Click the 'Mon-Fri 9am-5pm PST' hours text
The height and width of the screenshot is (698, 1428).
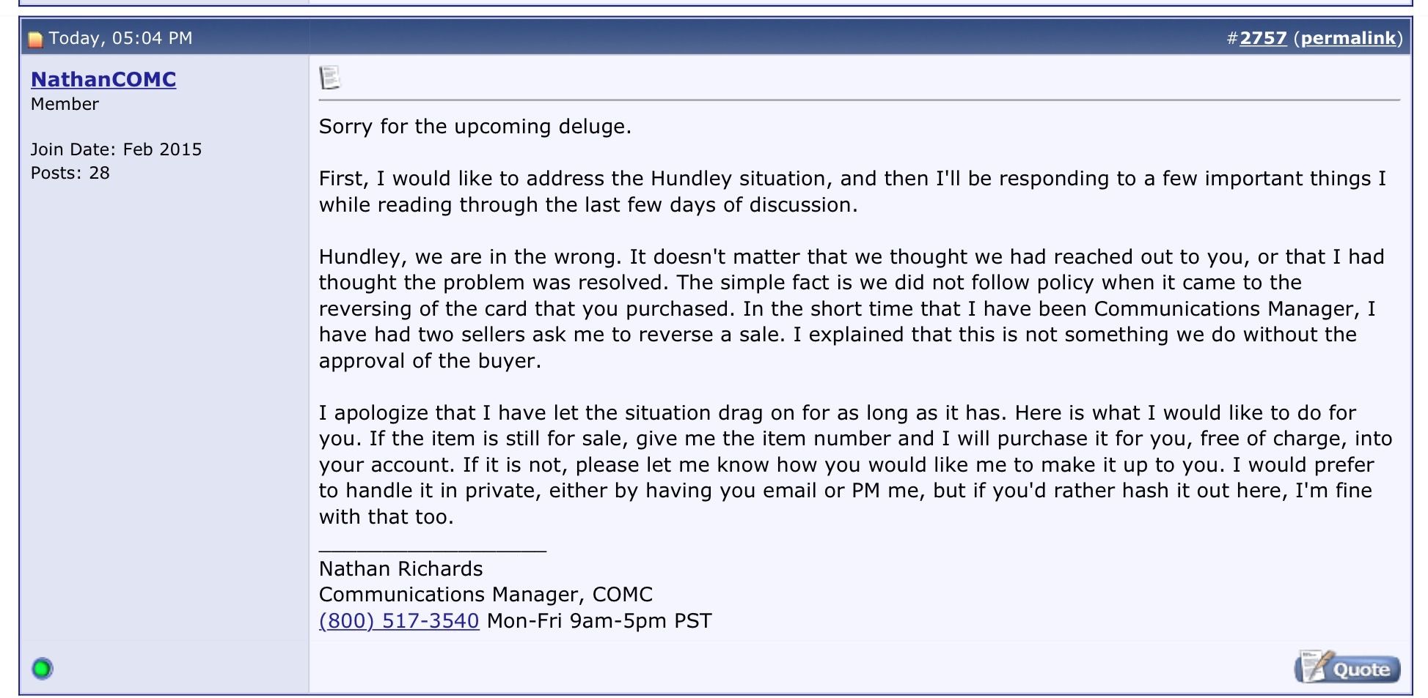click(599, 621)
